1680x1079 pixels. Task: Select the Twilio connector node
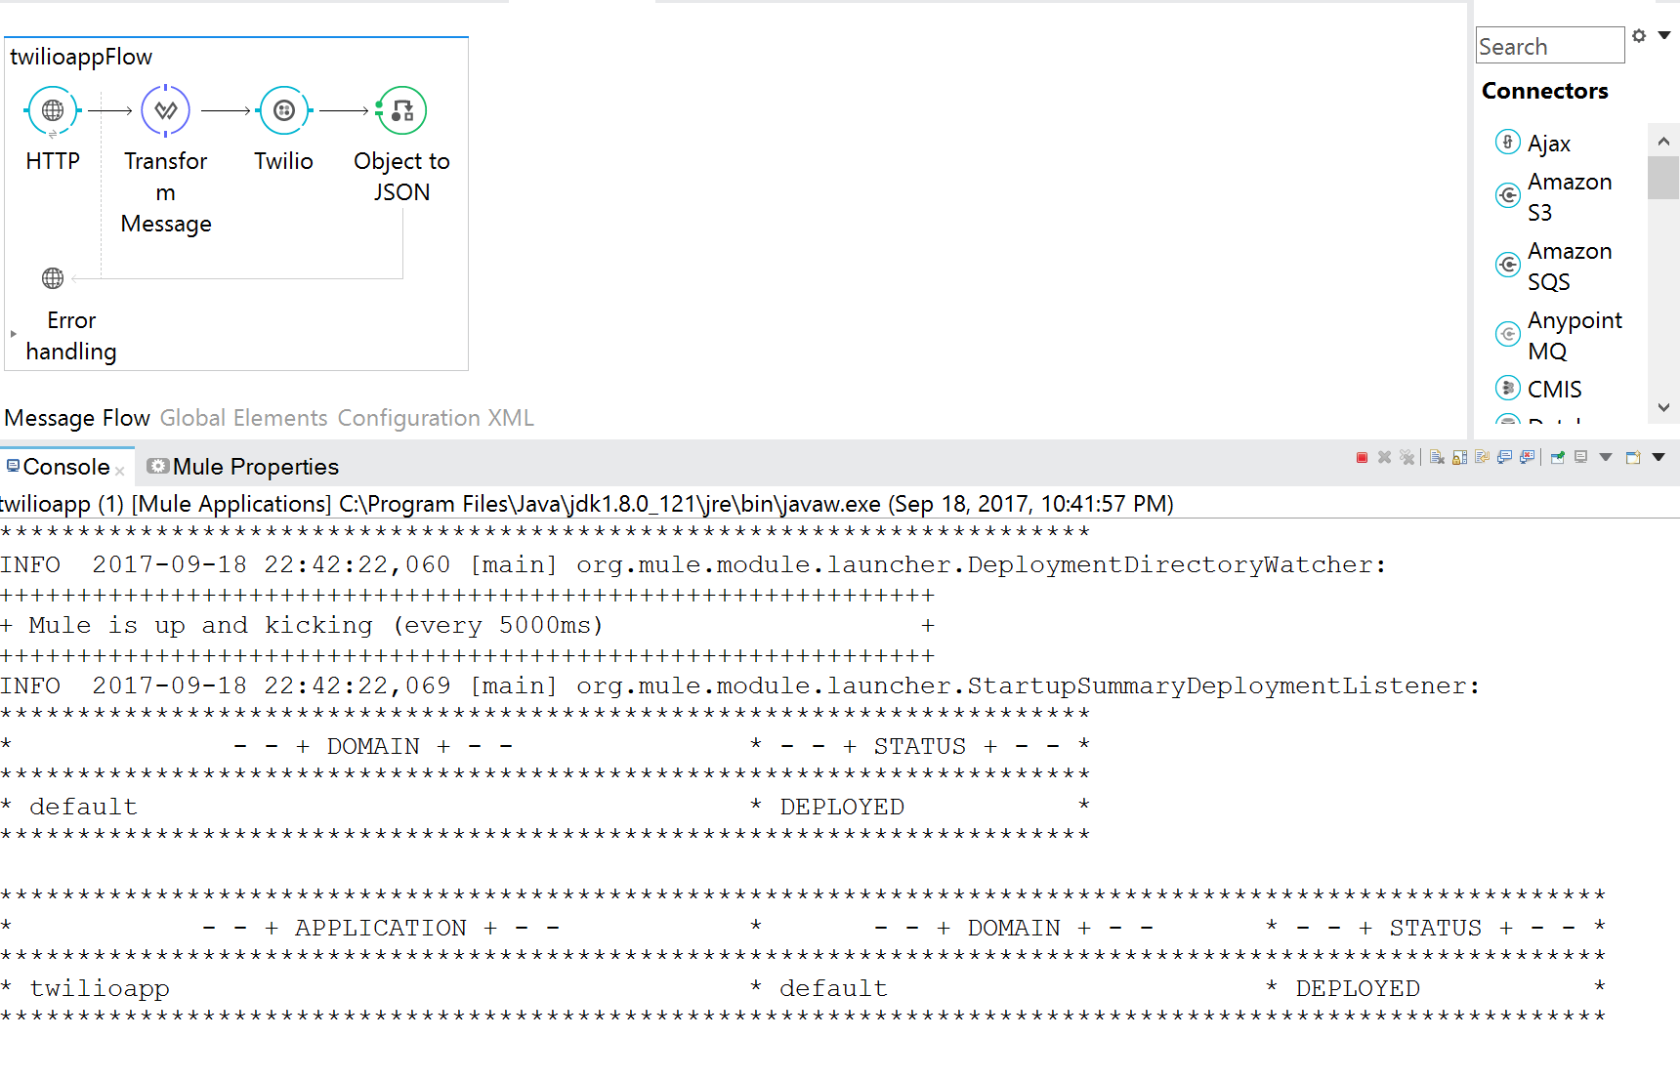(x=284, y=111)
